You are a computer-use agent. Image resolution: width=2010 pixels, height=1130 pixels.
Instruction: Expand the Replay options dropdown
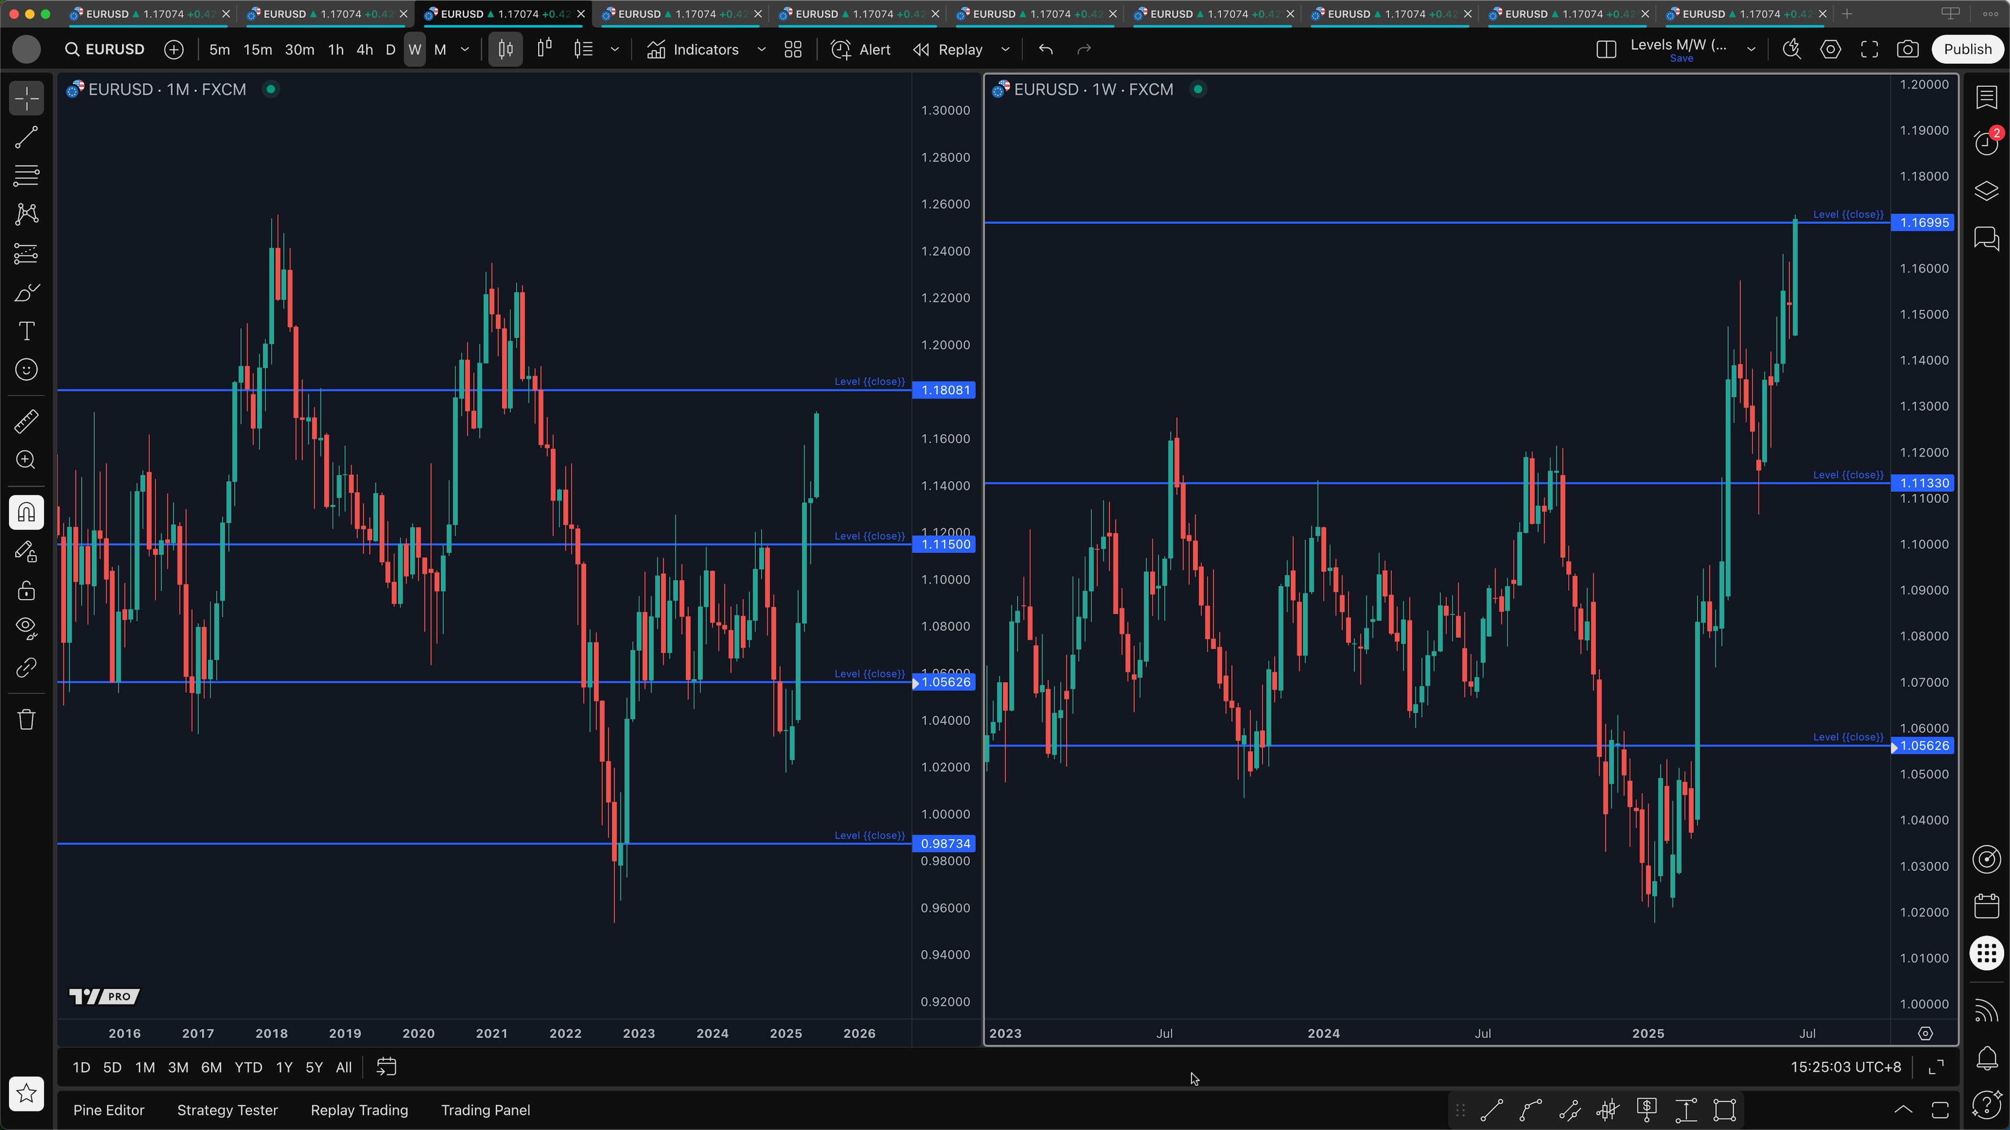1006,50
